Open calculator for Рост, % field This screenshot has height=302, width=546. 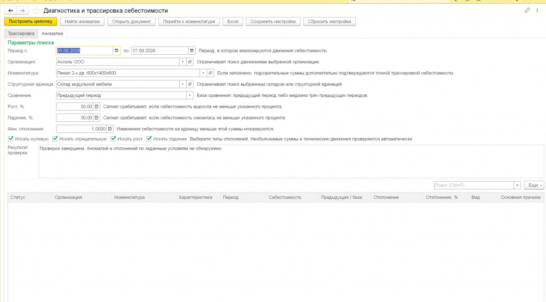(x=97, y=106)
